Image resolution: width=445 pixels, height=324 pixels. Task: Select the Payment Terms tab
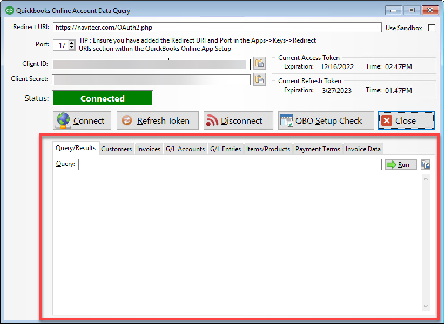318,149
